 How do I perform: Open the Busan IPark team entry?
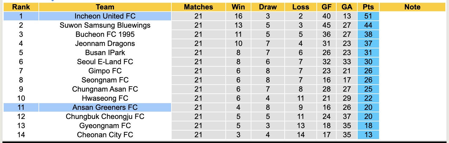[105, 53]
